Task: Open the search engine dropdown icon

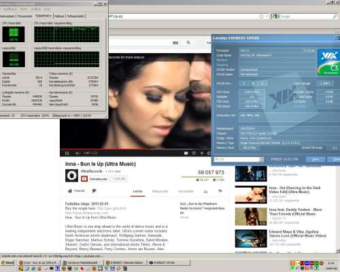Action: click(275, 16)
